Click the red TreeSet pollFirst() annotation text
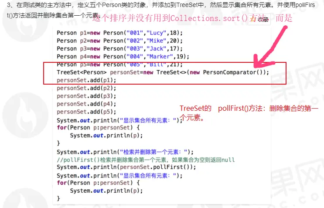 pyautogui.click(x=249, y=113)
